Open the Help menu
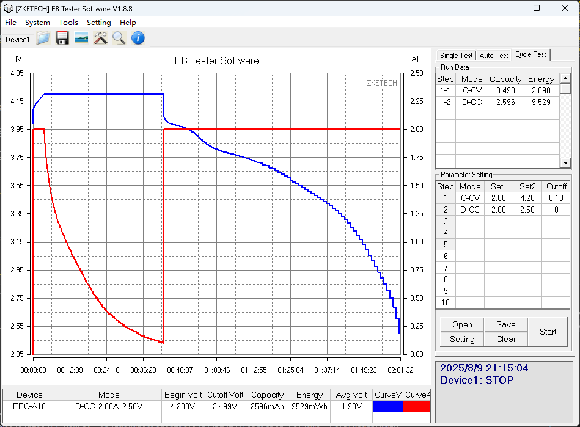This screenshot has width=580, height=427. 128,23
